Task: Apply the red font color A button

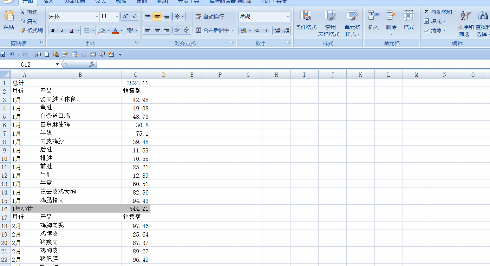Action: [x=115, y=30]
